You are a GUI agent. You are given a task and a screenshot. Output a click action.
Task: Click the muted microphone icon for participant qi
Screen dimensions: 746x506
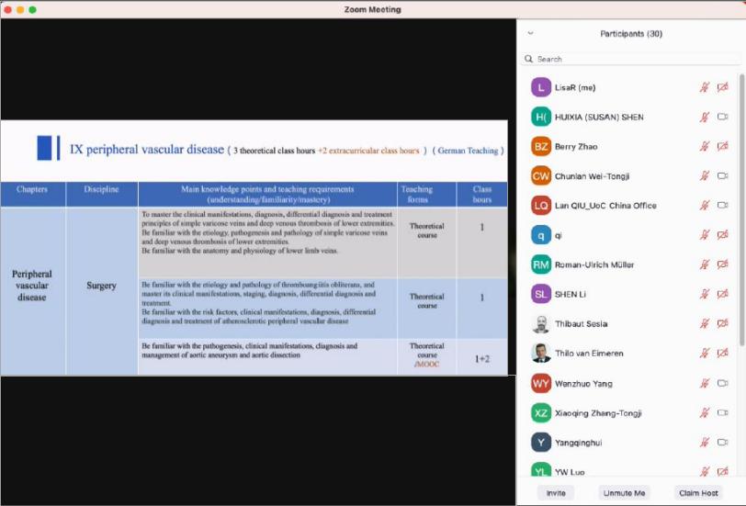point(705,235)
